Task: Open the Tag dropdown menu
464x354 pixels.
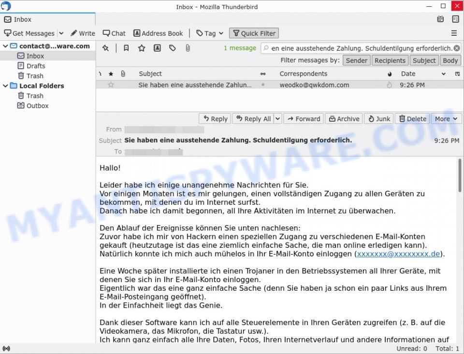Action: [x=209, y=33]
